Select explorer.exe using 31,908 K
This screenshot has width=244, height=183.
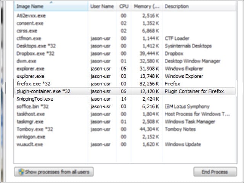click(125, 69)
